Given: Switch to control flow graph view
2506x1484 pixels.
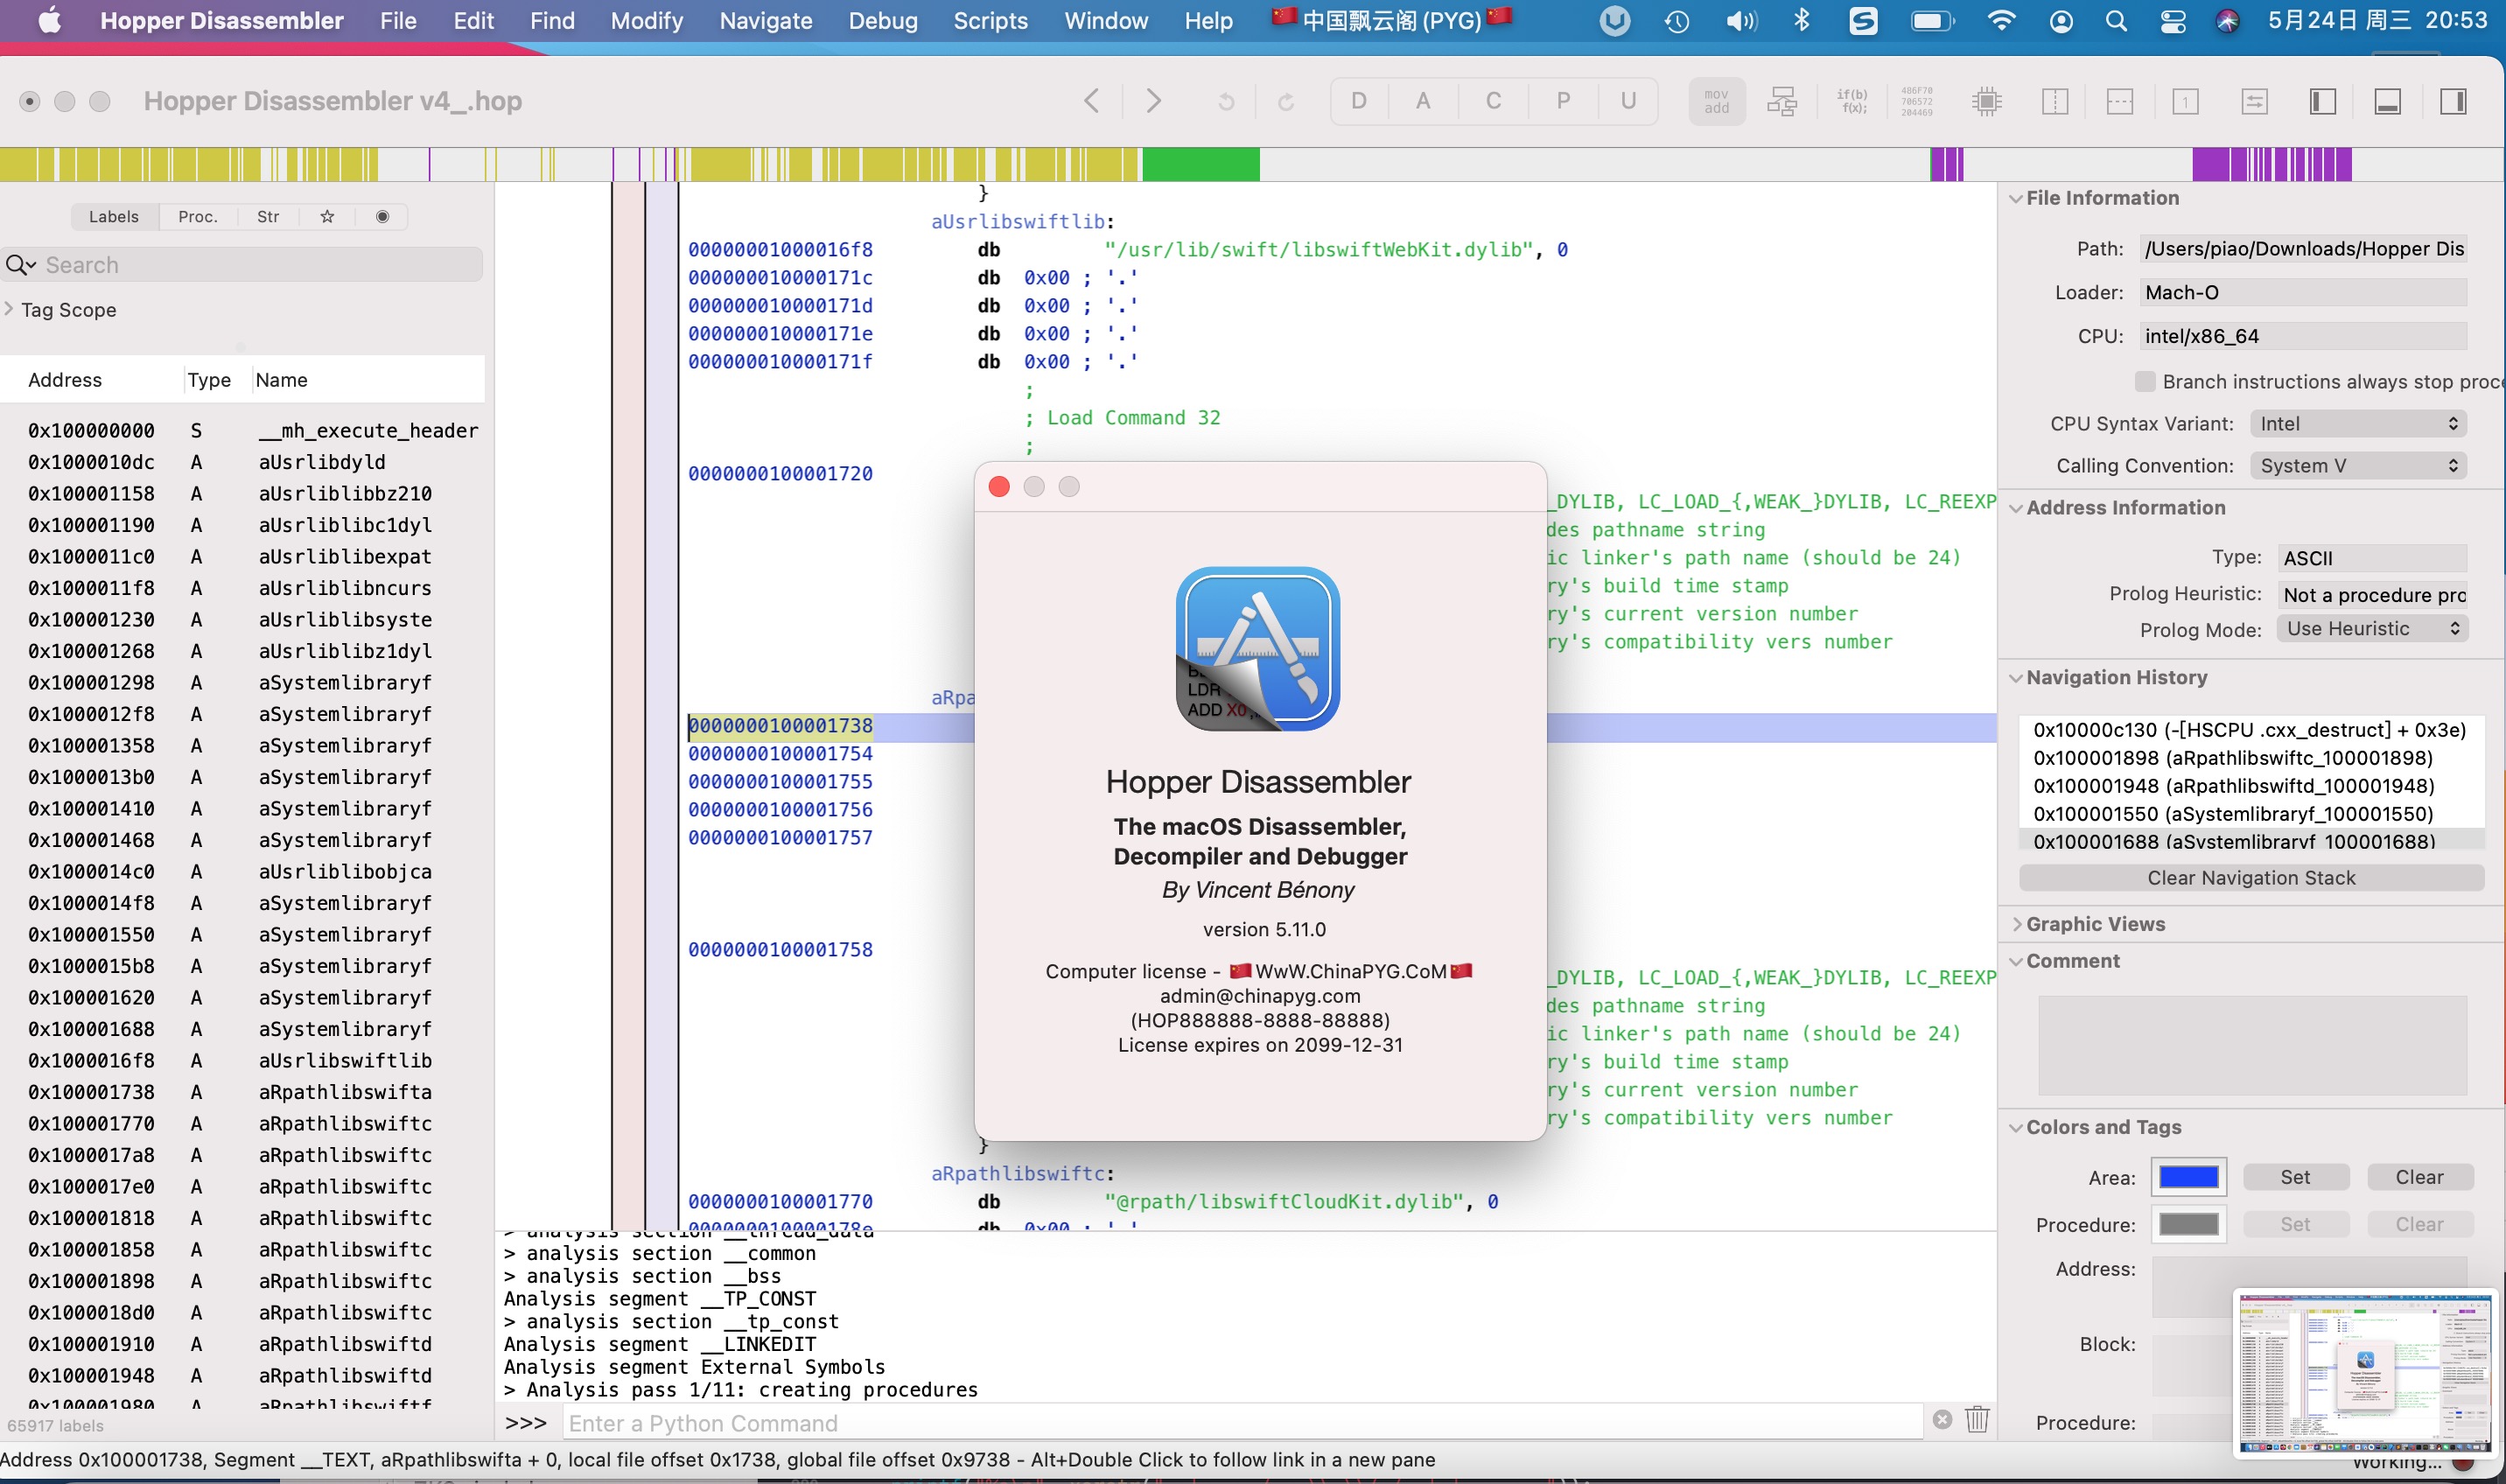Looking at the screenshot, I should tap(1782, 101).
